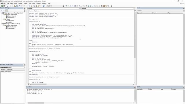This screenshot has width=185, height=104.
Task: Click View Object in the Project panel toolbar
Action: click(4, 11)
